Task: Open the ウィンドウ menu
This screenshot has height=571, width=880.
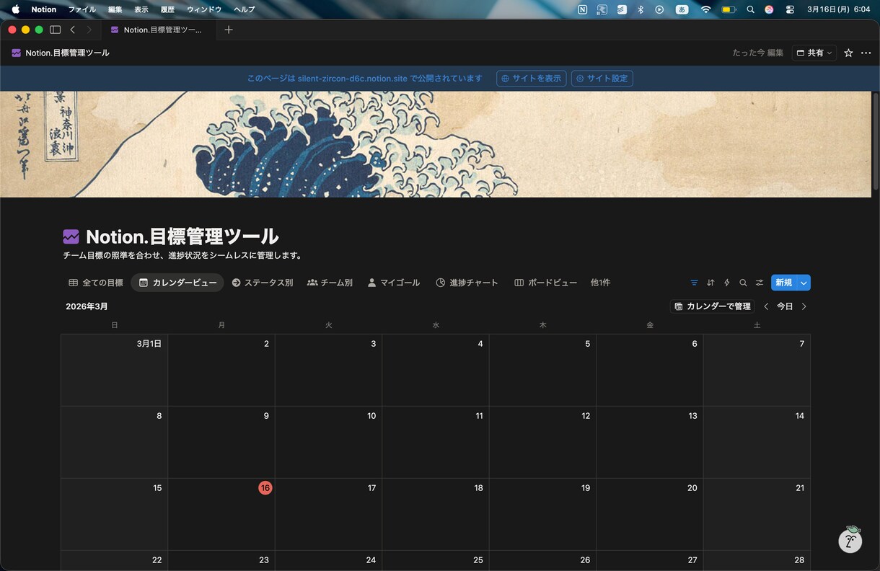Action: click(x=204, y=9)
